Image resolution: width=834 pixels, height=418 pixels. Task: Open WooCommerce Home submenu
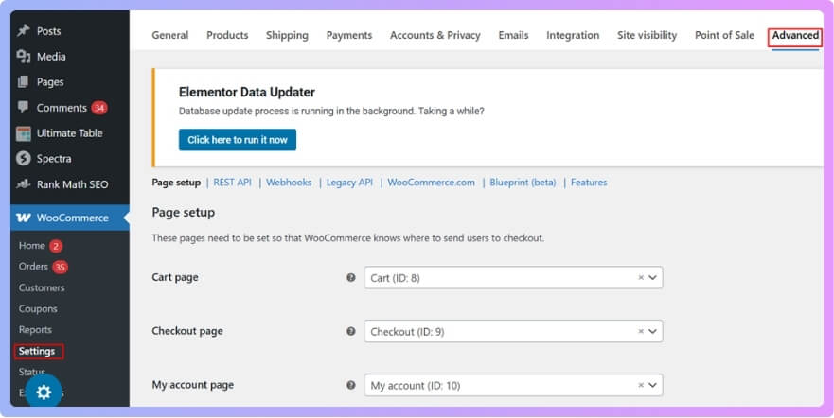coord(32,245)
